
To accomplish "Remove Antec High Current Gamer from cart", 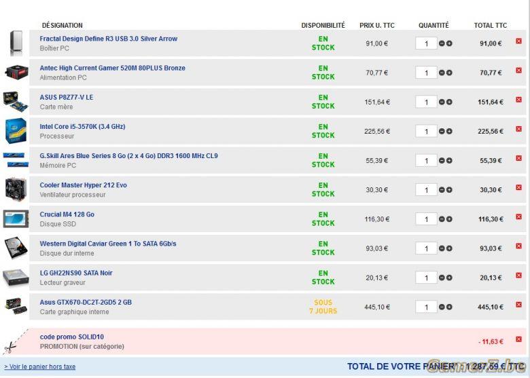I will click(518, 70).
